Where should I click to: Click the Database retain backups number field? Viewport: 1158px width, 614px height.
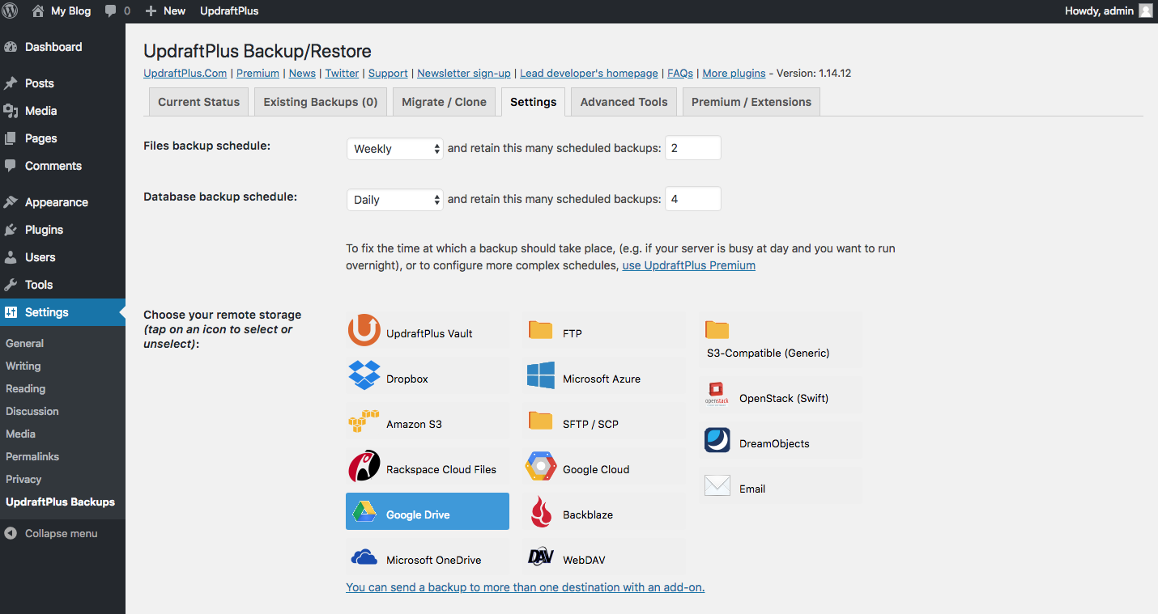point(692,199)
